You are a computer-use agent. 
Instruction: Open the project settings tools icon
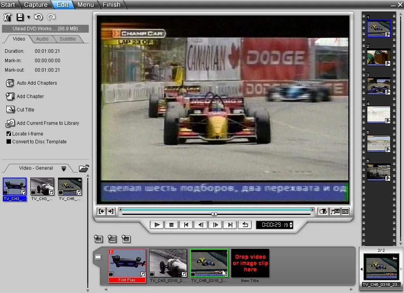tap(7, 17)
